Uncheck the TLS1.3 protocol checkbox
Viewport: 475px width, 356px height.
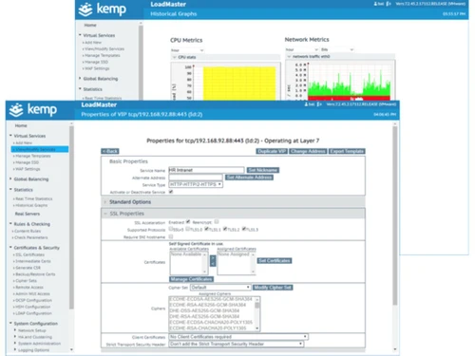244,229
